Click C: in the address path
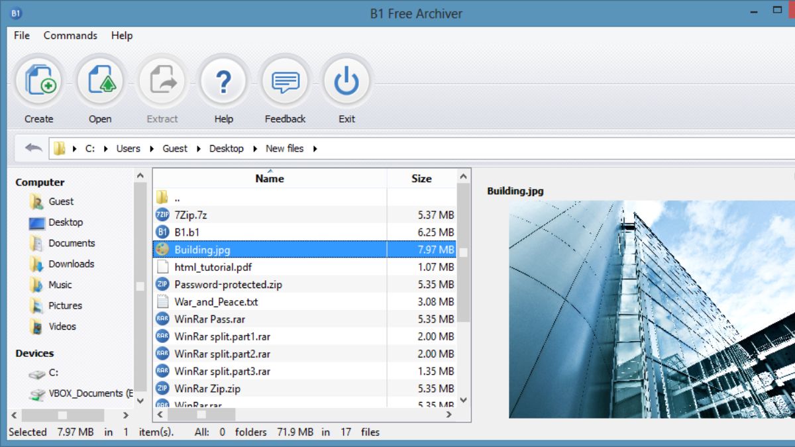Screen dimensions: 795x447 pyautogui.click(x=90, y=148)
